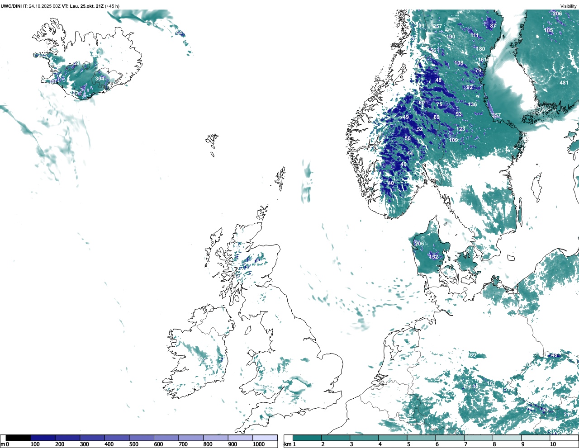
Task: Select the 500–600 m legend color block
Action: (x=141, y=438)
